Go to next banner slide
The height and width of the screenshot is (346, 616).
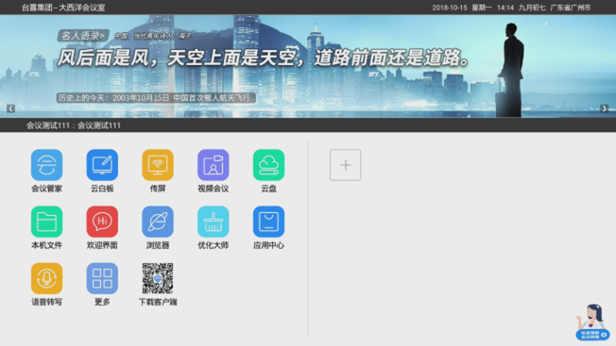(x=604, y=109)
